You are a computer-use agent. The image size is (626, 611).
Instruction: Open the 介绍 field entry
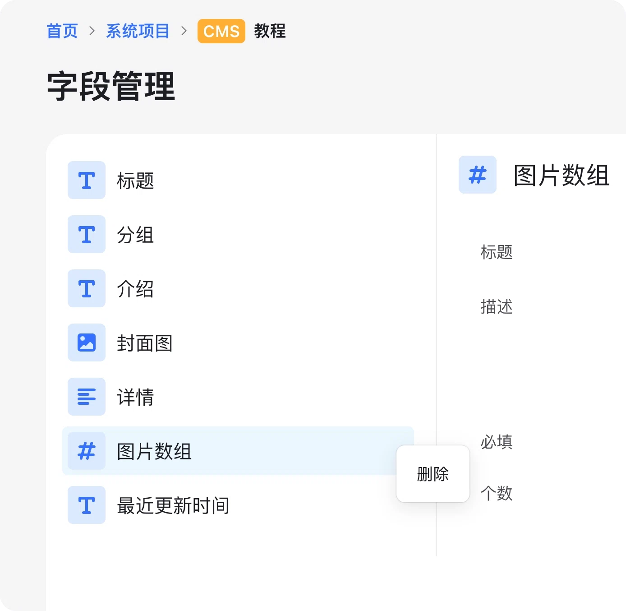tap(135, 289)
